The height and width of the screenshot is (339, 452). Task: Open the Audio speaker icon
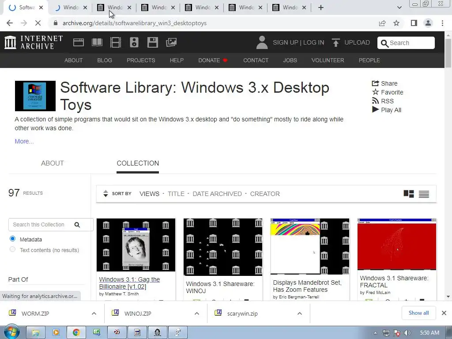coord(134,42)
